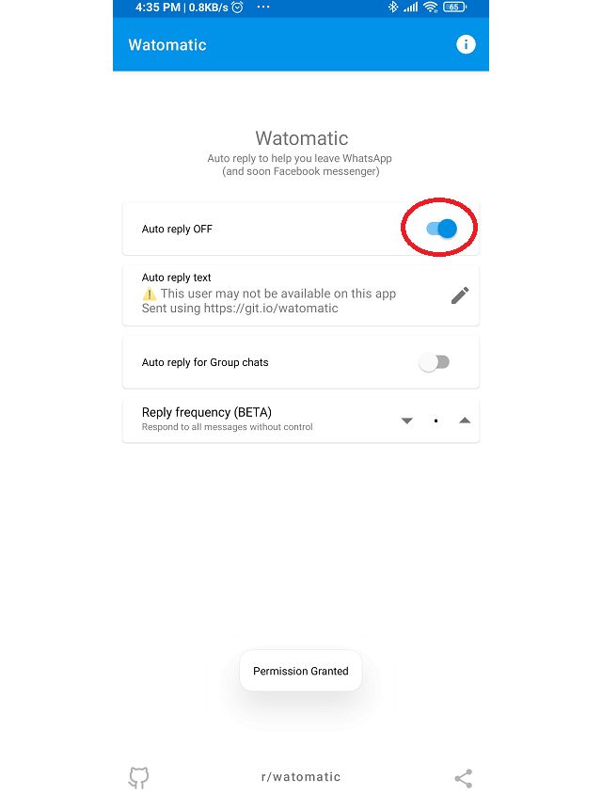Tap the Reply frequency (BETA) label
Viewport: 602px width, 794px height.
tap(207, 412)
